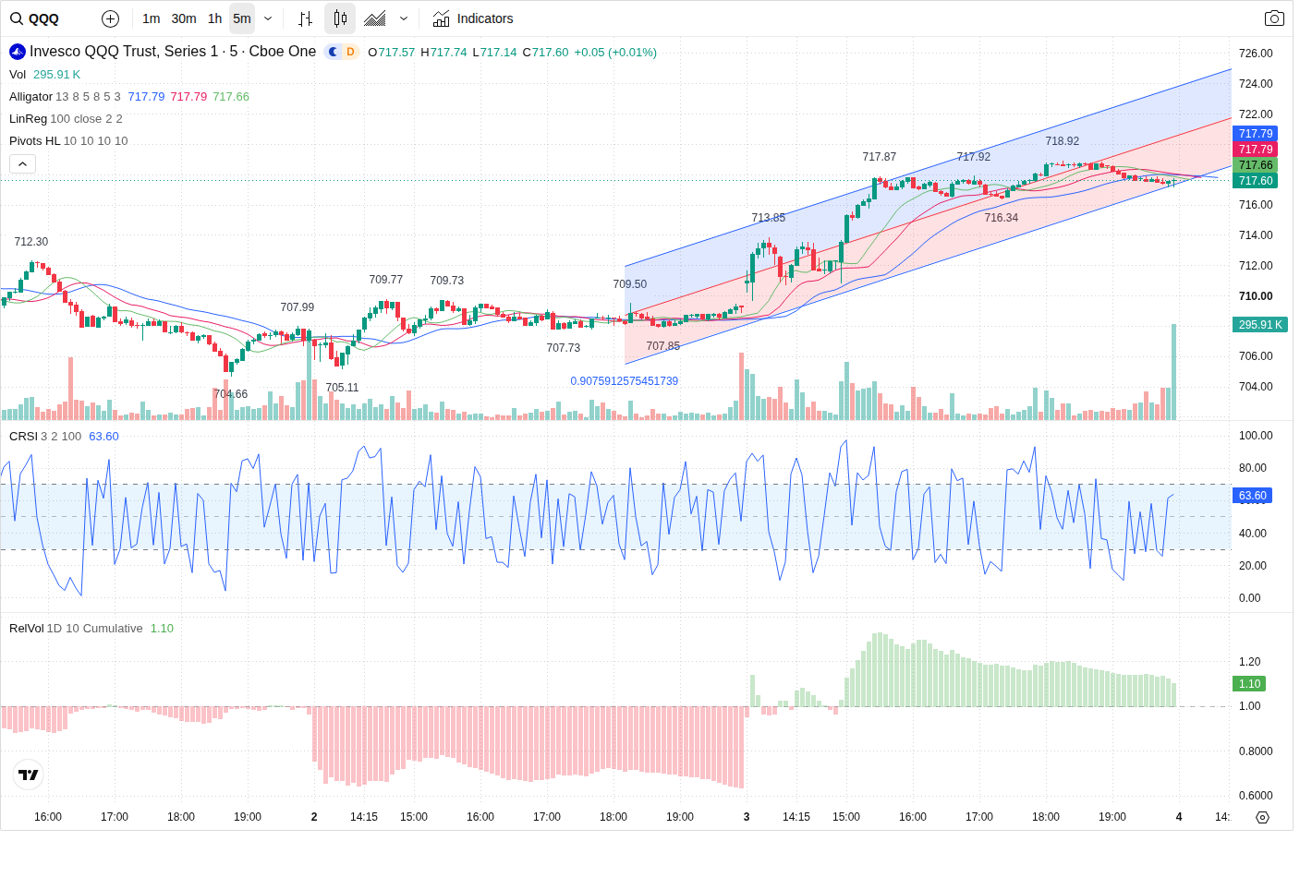Click the Invesco QQQ Trust title
This screenshot has width=1312, height=877.
[x=173, y=52]
